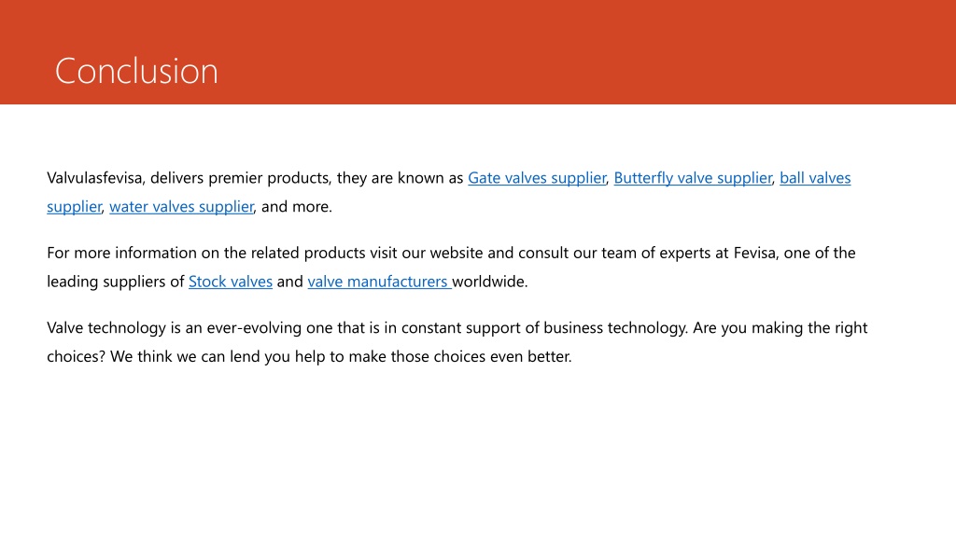Click the 'and more.' text
The height and width of the screenshot is (537, 956).
point(297,206)
